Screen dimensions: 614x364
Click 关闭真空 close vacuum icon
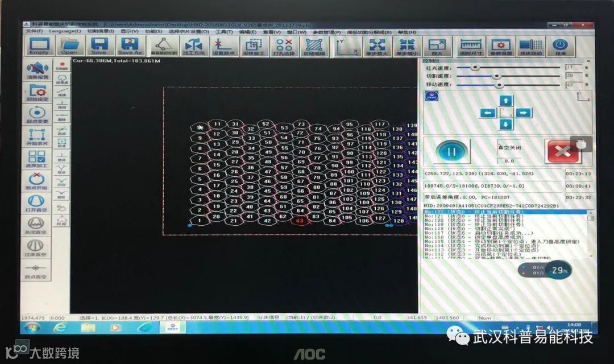36,226
